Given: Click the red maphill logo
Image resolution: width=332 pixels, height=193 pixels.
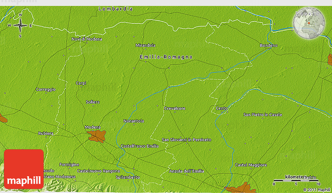Looking at the screenshot, I should [24, 169].
